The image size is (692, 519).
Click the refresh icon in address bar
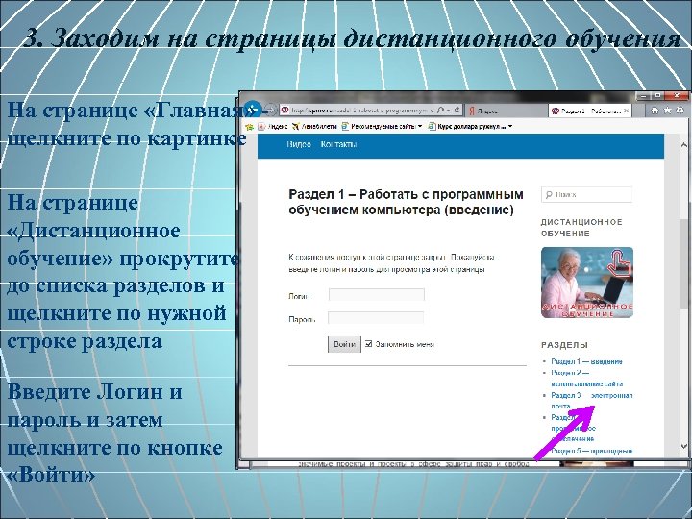click(x=457, y=110)
